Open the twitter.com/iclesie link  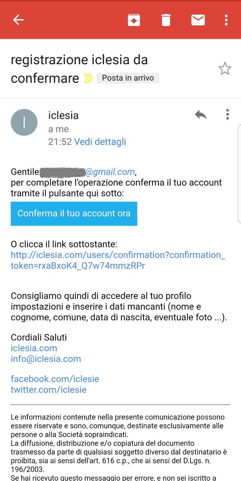[x=49, y=390]
